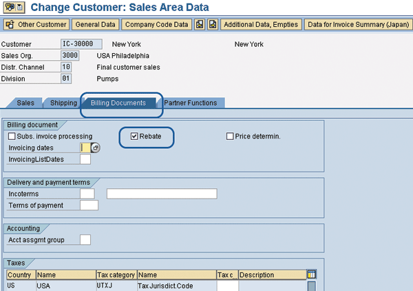Image resolution: width=413 pixels, height=291 pixels.
Task: Click the tax classification cell for UTXJ
Action: pyautogui.click(x=228, y=285)
